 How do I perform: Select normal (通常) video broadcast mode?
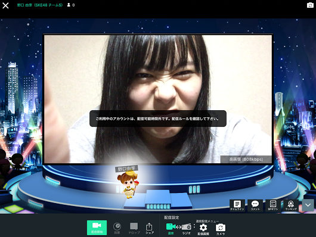click(x=171, y=229)
